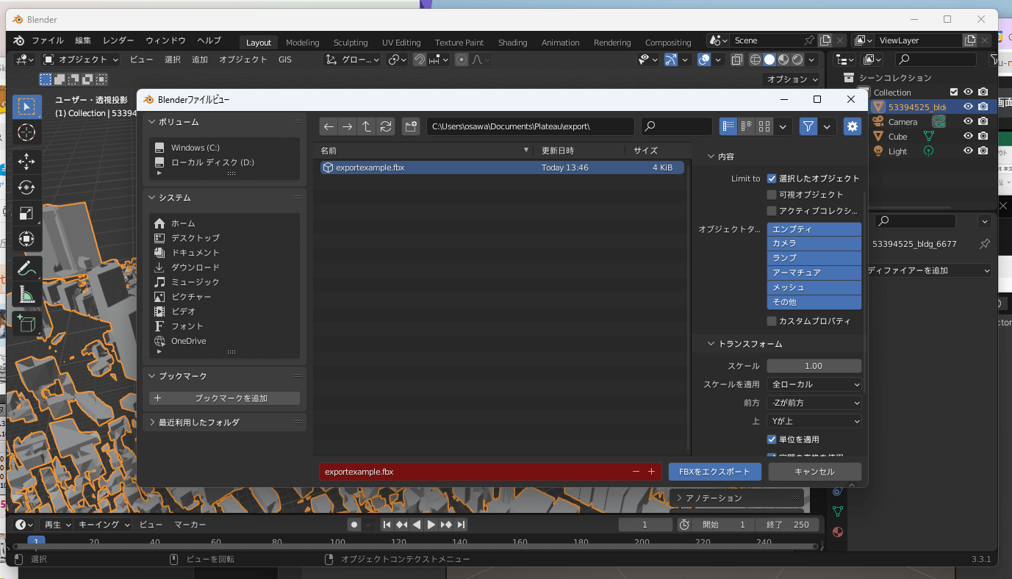Toggle エンプティ object type
Image resolution: width=1012 pixels, height=579 pixels.
pos(814,229)
